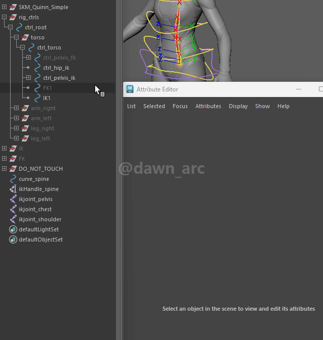The height and width of the screenshot is (340, 323).
Task: Collapse the ctrl_root node
Action: point(10,27)
